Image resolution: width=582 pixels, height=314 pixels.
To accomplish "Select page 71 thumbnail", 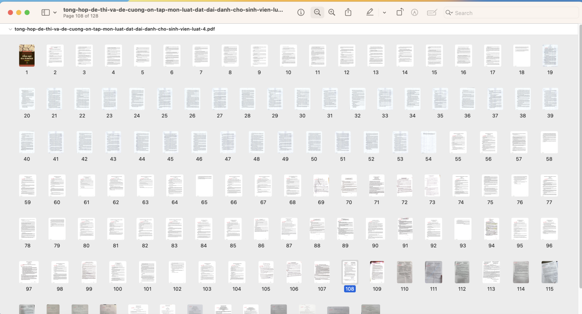I will [376, 185].
